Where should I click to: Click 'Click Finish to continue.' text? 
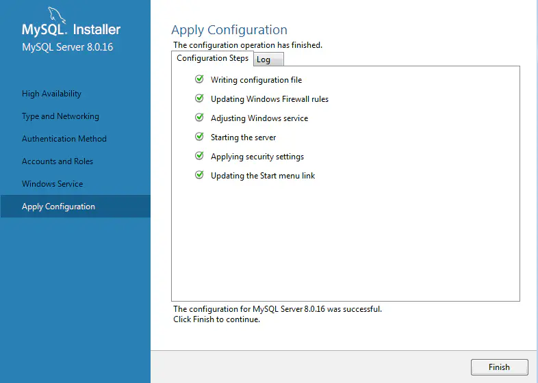coord(216,319)
